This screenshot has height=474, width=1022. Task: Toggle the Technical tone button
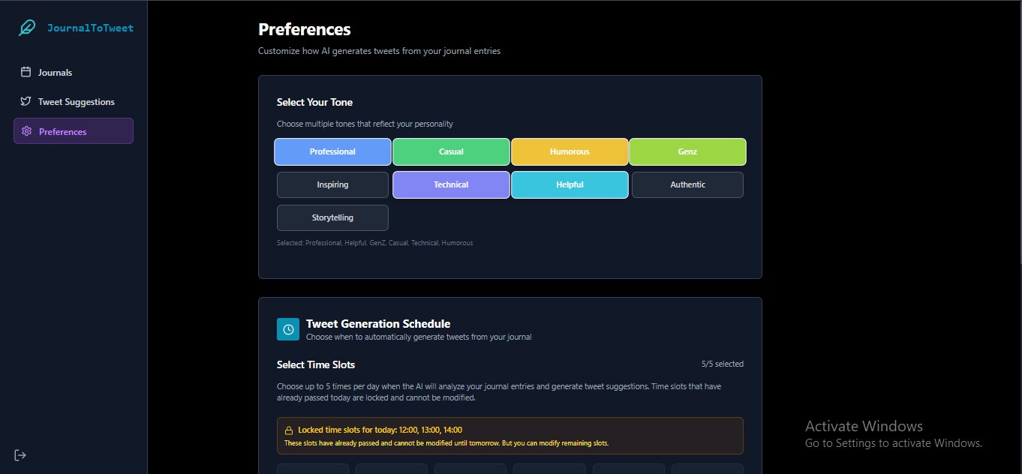451,184
